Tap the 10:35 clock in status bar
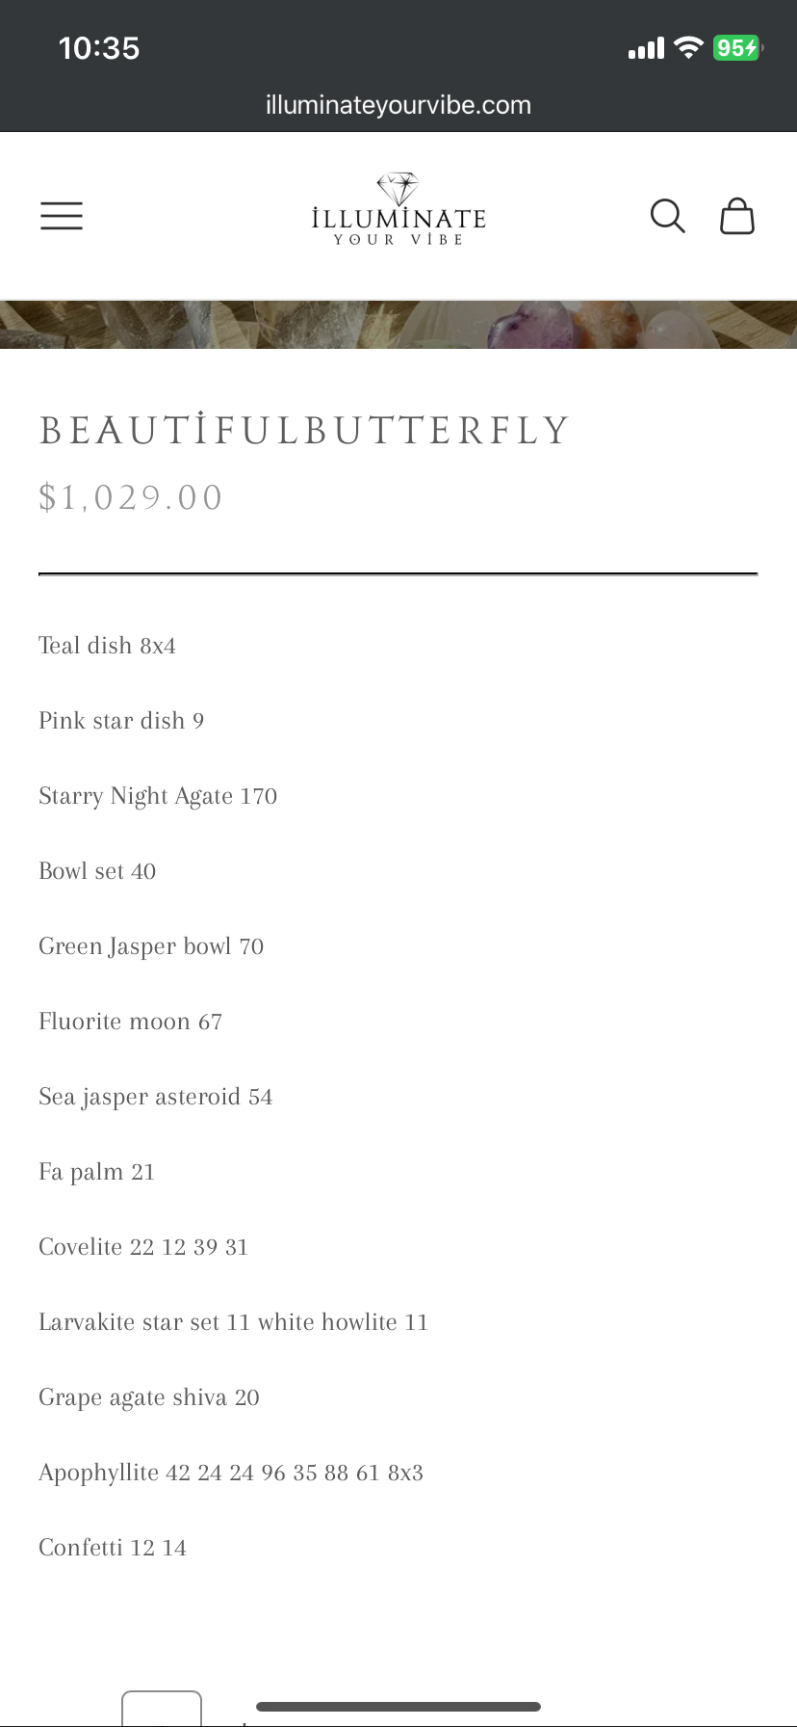Viewport: 797px width, 1727px height. point(99,48)
